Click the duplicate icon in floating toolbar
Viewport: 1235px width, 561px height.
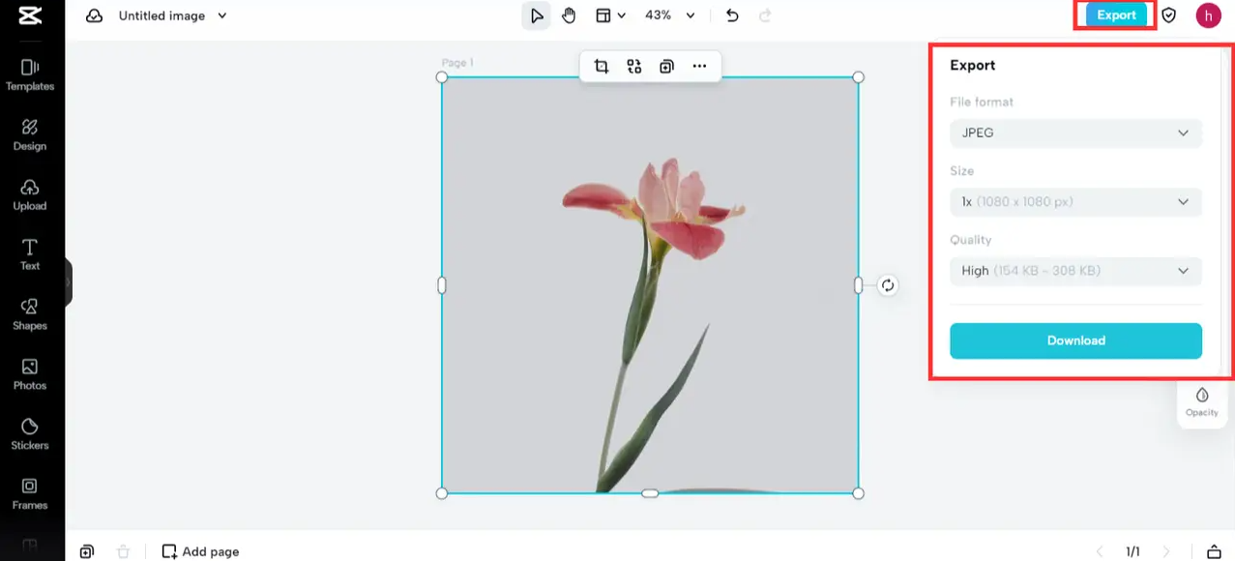[666, 66]
